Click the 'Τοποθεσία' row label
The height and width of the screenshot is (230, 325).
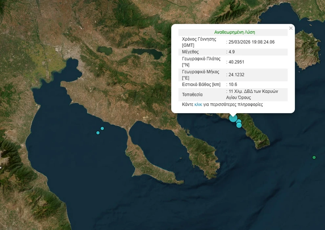click(192, 95)
